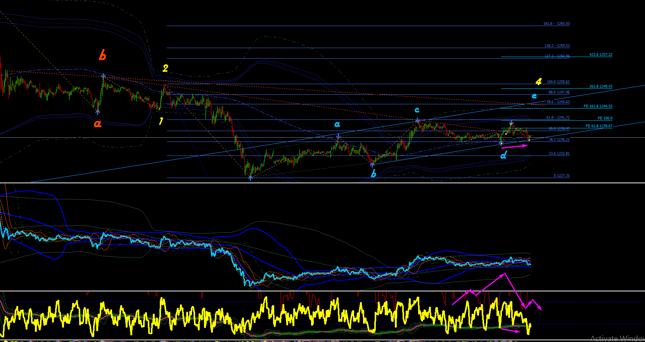Viewport: 645px width, 342px height.
Task: Click the orange wave label "b"
Action: click(102, 55)
